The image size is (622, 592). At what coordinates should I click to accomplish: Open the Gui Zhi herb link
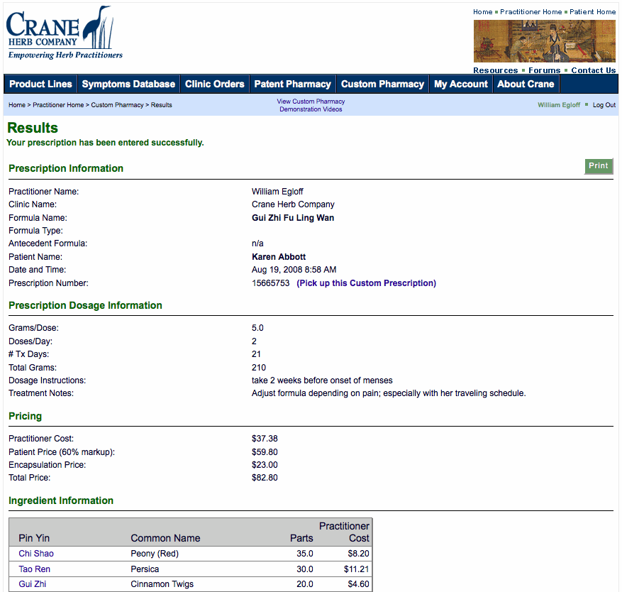[33, 584]
